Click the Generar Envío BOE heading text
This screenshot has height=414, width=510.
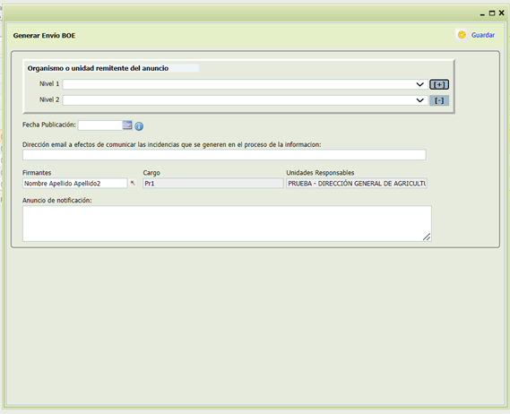tap(44, 36)
